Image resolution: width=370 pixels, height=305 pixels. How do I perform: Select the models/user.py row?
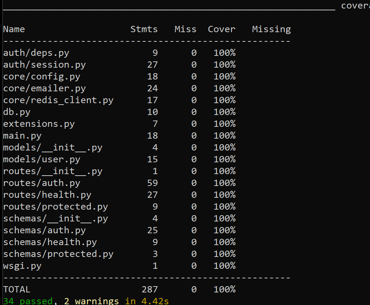tap(41, 159)
